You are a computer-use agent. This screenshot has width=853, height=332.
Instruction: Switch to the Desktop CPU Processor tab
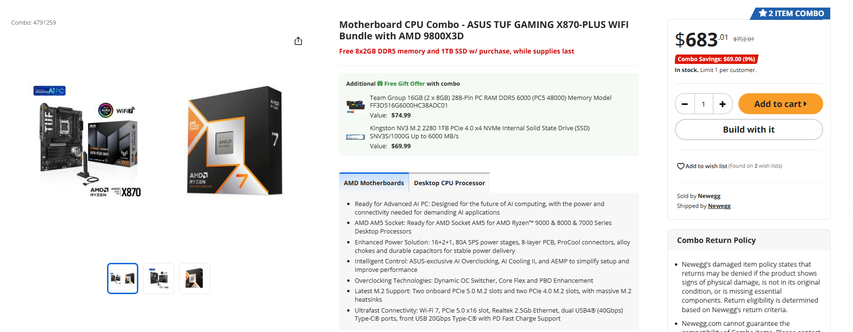tap(449, 182)
